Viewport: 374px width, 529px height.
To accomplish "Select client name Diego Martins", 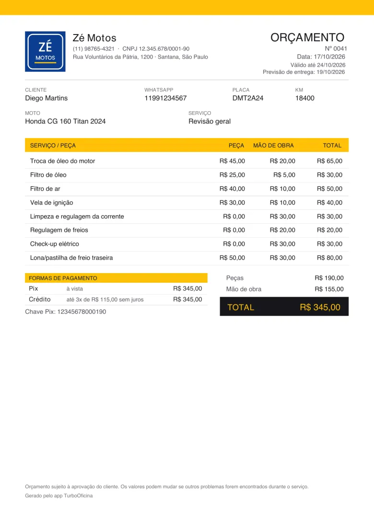I will [46, 98].
